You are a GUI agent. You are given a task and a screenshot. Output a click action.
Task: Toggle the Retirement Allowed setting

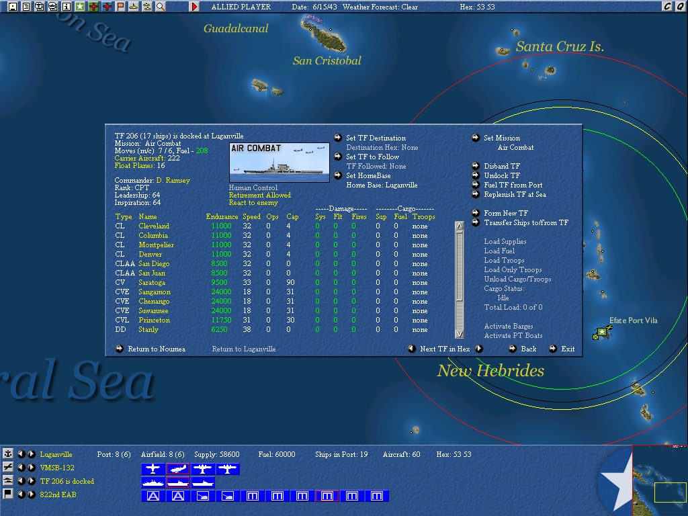pyautogui.click(x=260, y=195)
